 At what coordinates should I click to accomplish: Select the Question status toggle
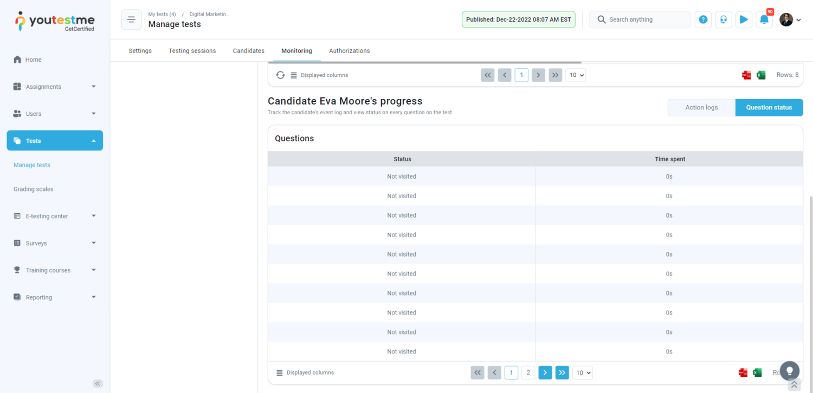[769, 108]
